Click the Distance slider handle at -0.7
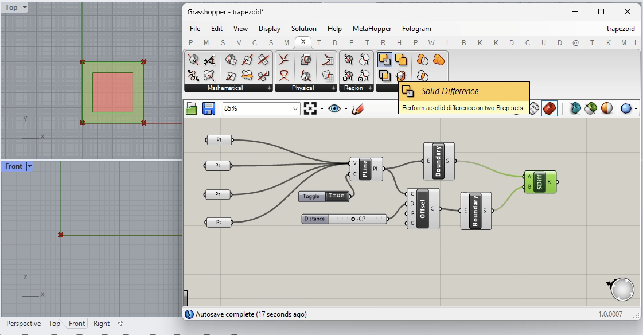 [x=353, y=219]
